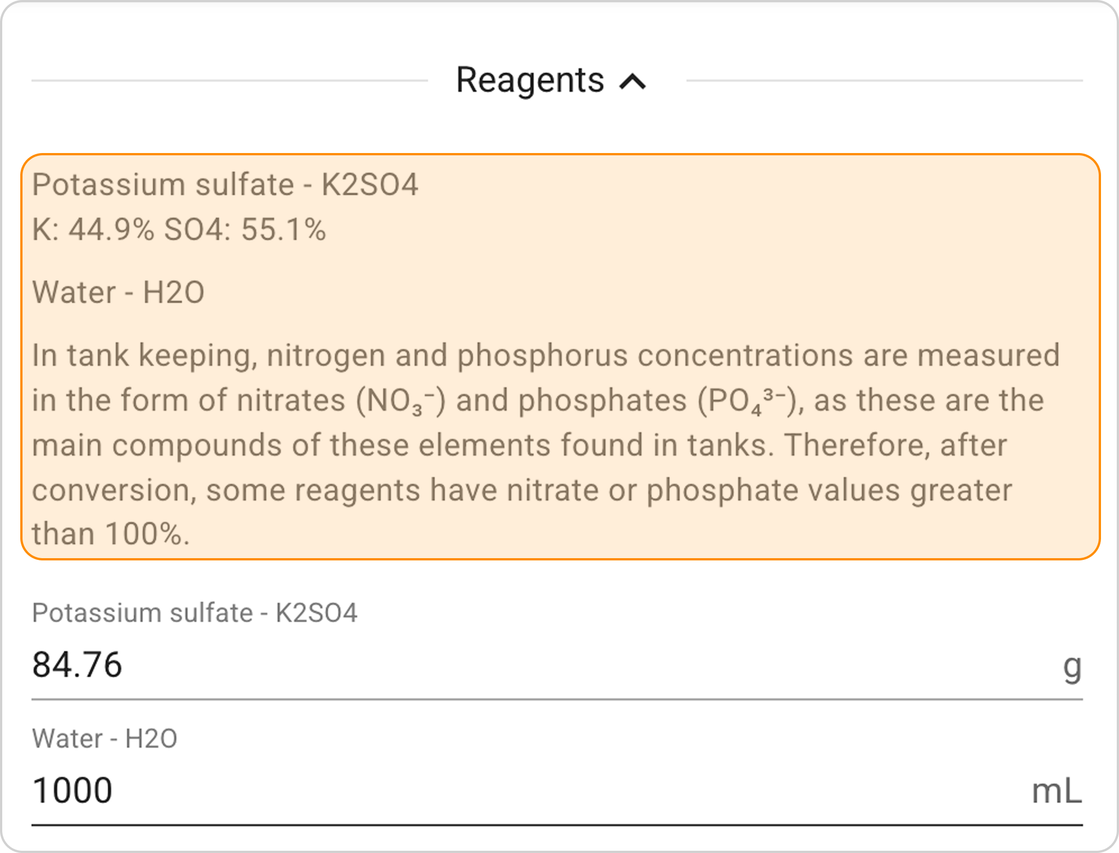1119x853 pixels.
Task: Click the "than 100%." closing text
Action: click(110, 533)
